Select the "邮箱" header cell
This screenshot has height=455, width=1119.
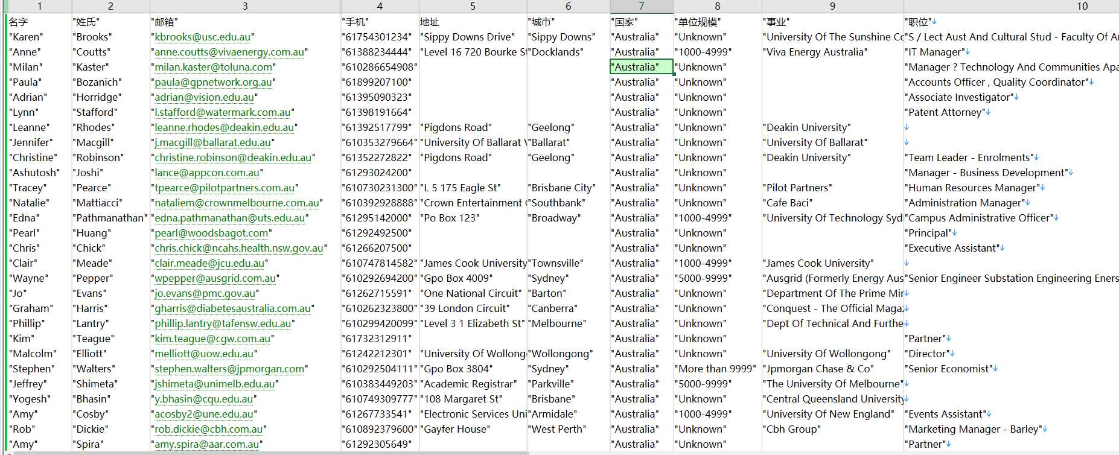pos(245,22)
